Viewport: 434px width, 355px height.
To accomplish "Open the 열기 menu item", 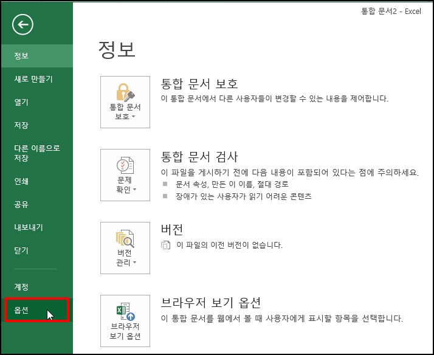I will point(37,102).
